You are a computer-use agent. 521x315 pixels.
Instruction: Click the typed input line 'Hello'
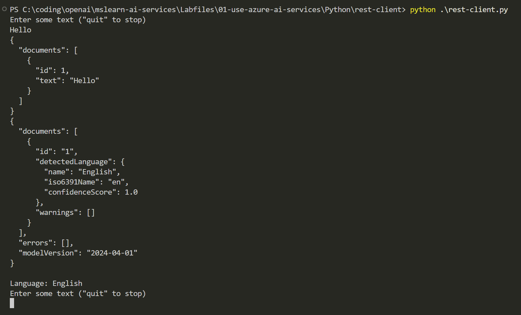tap(21, 30)
